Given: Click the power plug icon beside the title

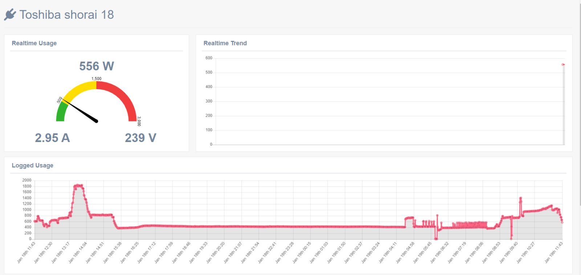Looking at the screenshot, I should [x=10, y=14].
